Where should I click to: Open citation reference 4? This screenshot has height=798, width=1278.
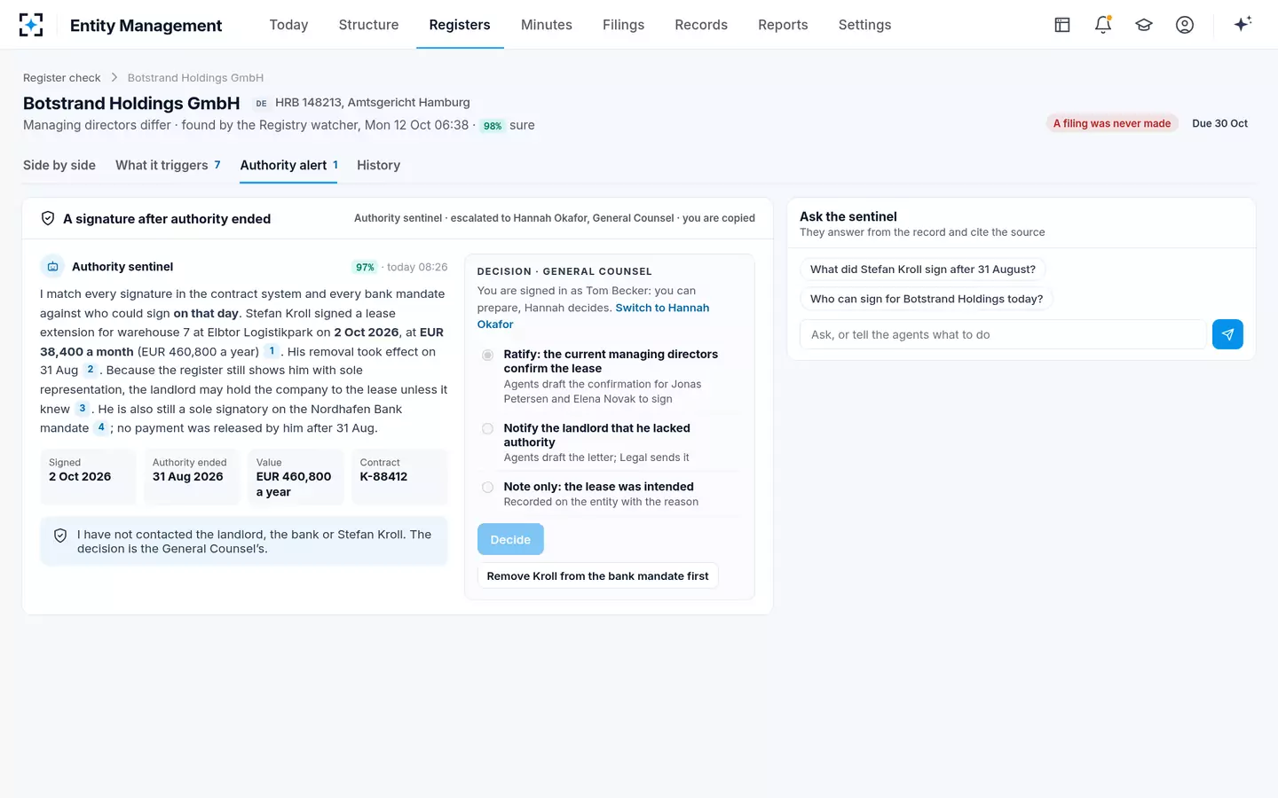click(x=101, y=427)
